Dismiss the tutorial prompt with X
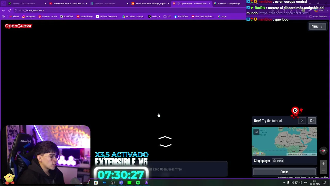Image resolution: width=330 pixels, height=186 pixels. click(302, 121)
